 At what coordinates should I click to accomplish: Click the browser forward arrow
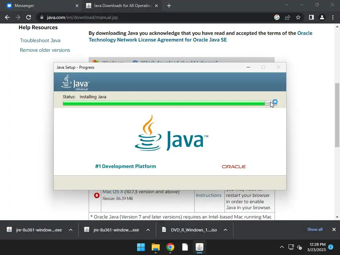(18, 17)
